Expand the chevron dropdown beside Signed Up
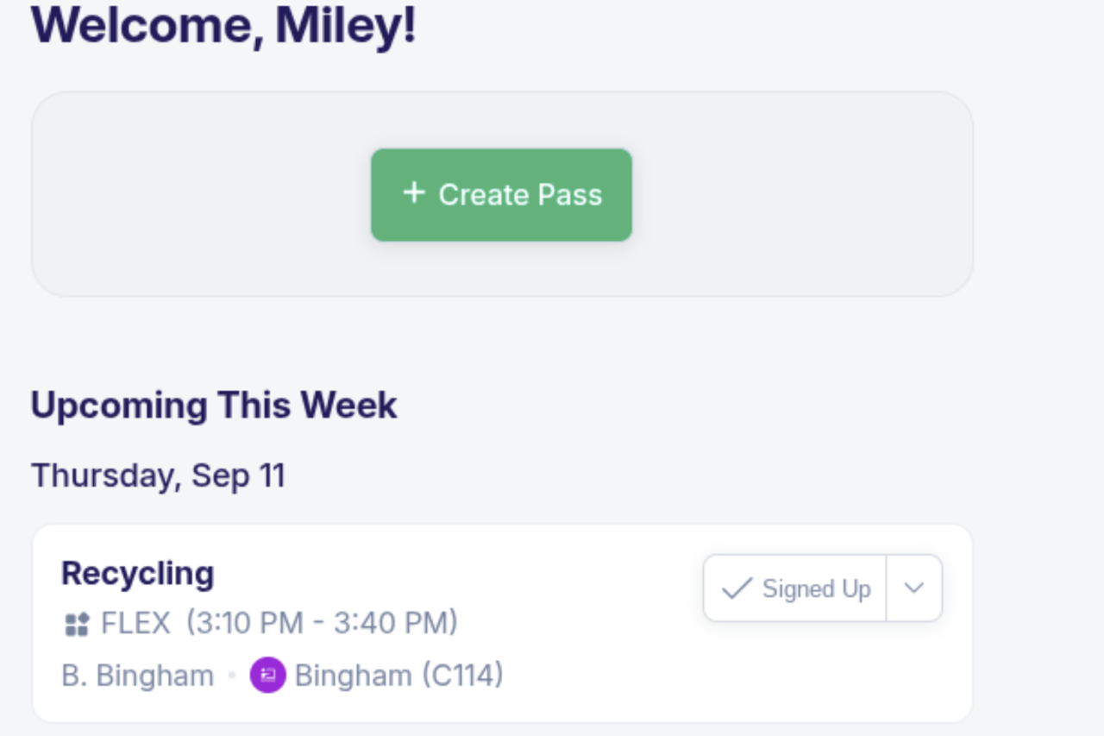Image resolution: width=1104 pixels, height=736 pixels. click(x=914, y=588)
